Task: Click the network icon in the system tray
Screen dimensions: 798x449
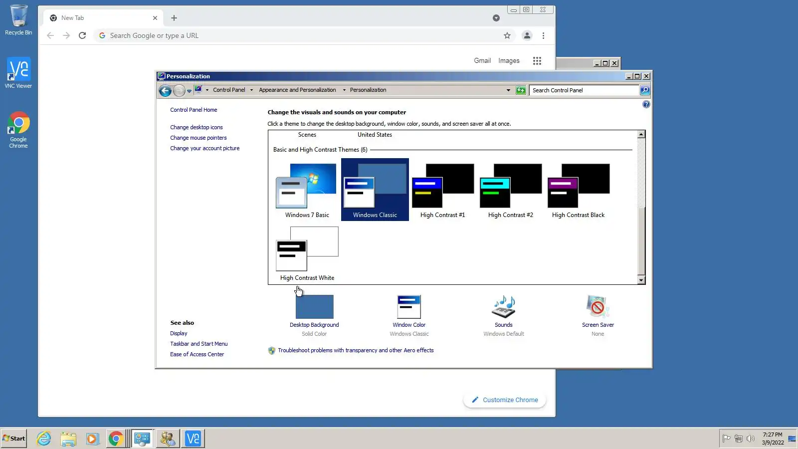Action: tap(739, 439)
